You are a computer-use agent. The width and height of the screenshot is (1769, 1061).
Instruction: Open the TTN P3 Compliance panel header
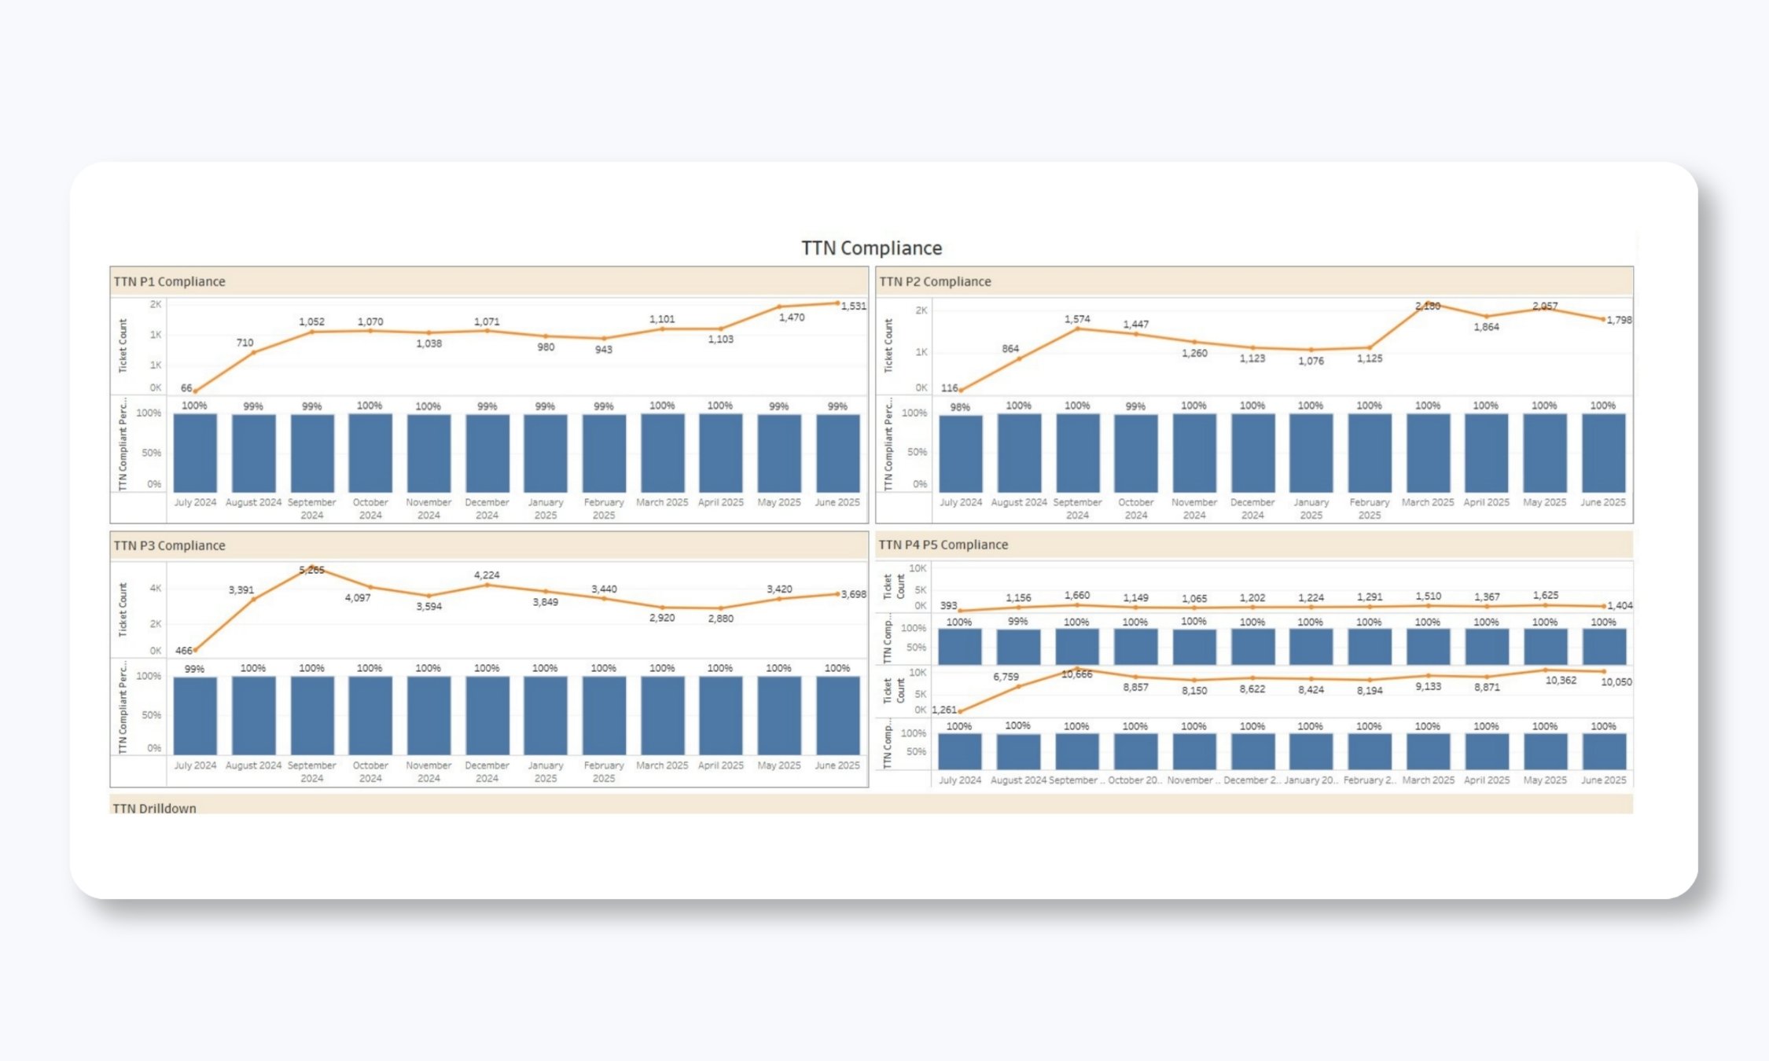(169, 545)
